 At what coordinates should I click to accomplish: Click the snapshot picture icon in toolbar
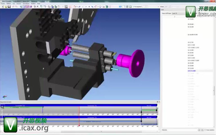pos(66,7)
